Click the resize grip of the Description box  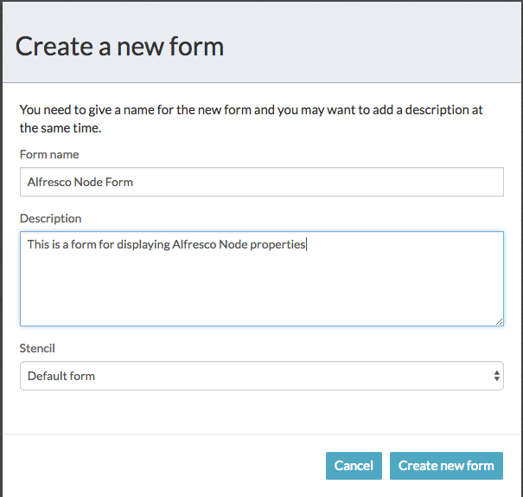click(x=499, y=321)
